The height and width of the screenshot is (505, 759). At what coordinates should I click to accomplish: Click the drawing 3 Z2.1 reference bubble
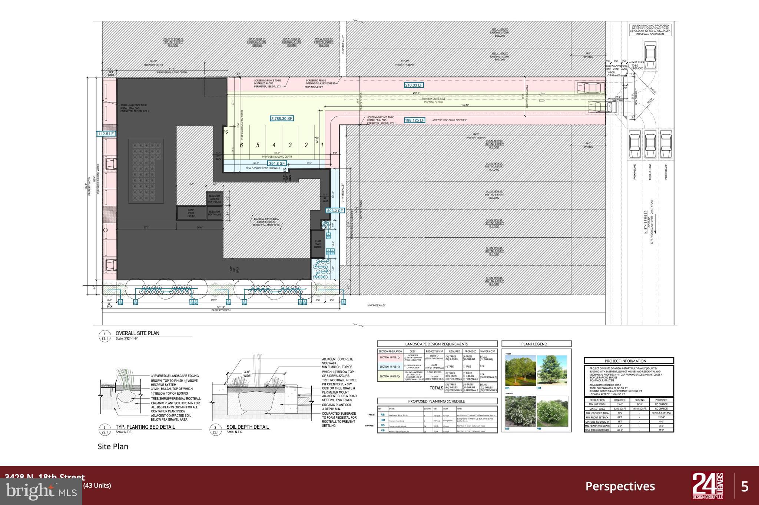(216, 429)
